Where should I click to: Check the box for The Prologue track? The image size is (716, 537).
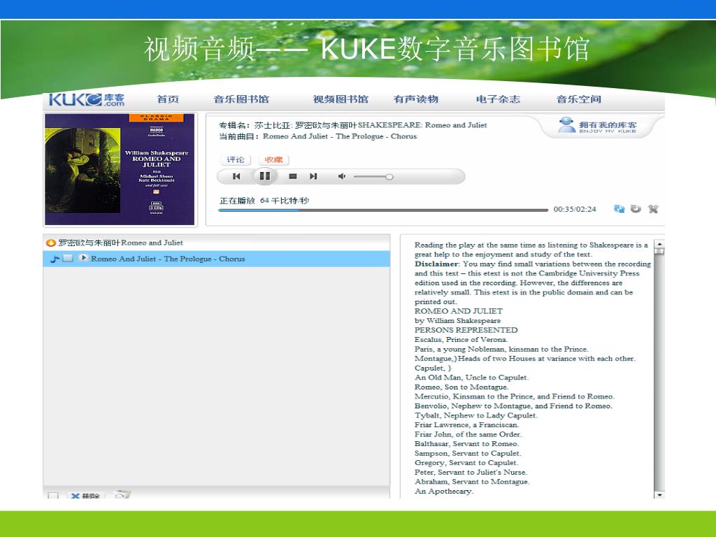[68, 259]
